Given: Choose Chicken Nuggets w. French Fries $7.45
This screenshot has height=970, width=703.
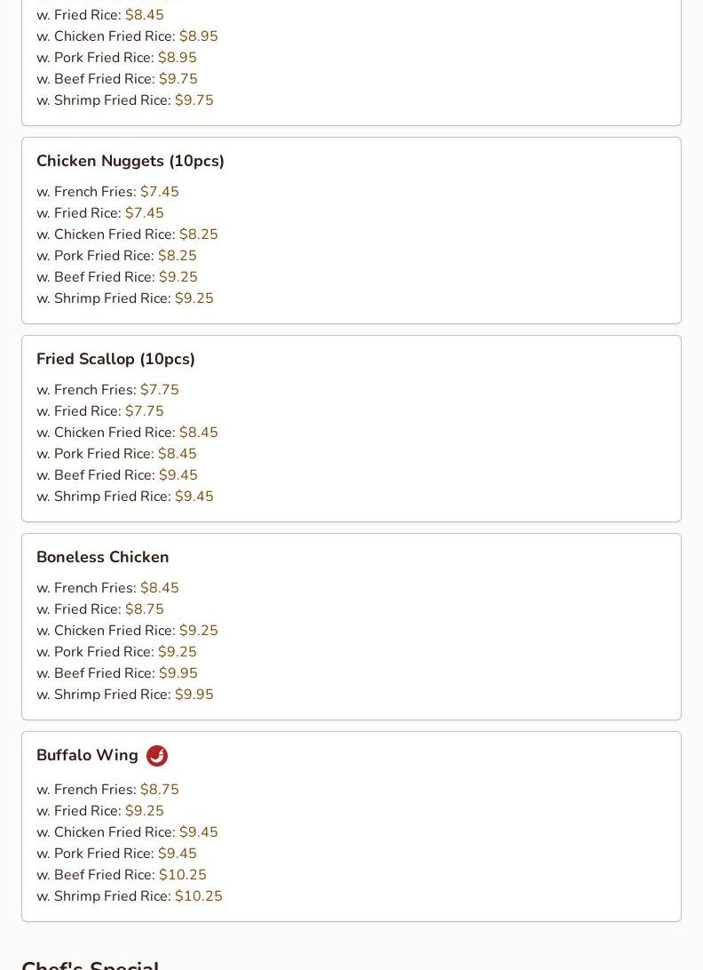Looking at the screenshot, I should (x=107, y=192).
